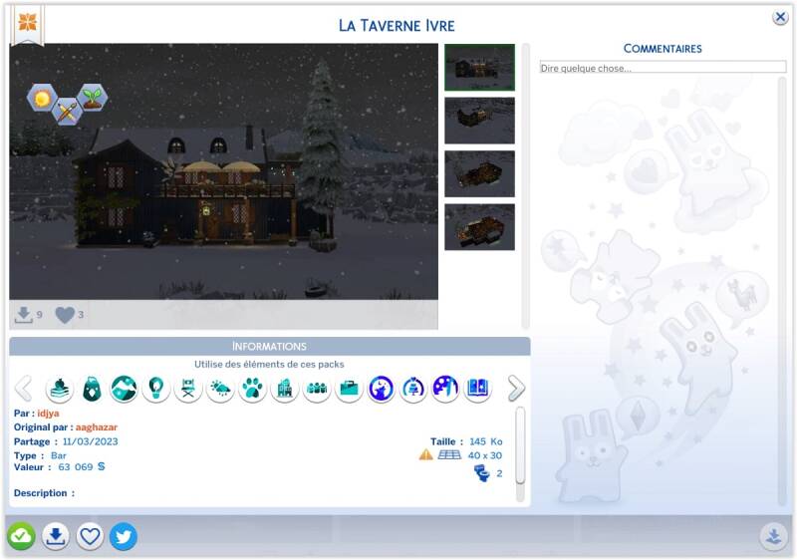The height and width of the screenshot is (560, 797).
Task: Click the Discover University lightbulb pack icon
Action: tap(156, 389)
